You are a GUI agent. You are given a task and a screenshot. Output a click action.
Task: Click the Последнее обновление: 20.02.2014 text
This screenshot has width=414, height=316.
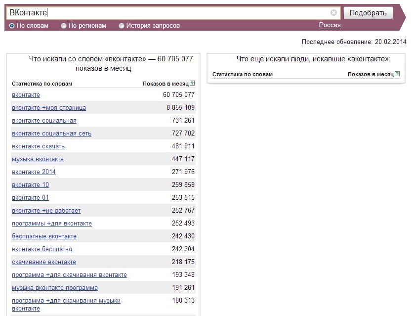tap(354, 42)
